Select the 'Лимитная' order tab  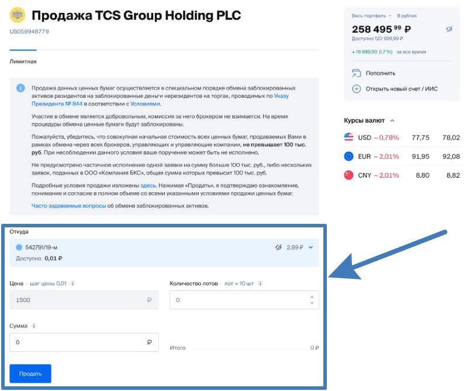(23, 61)
